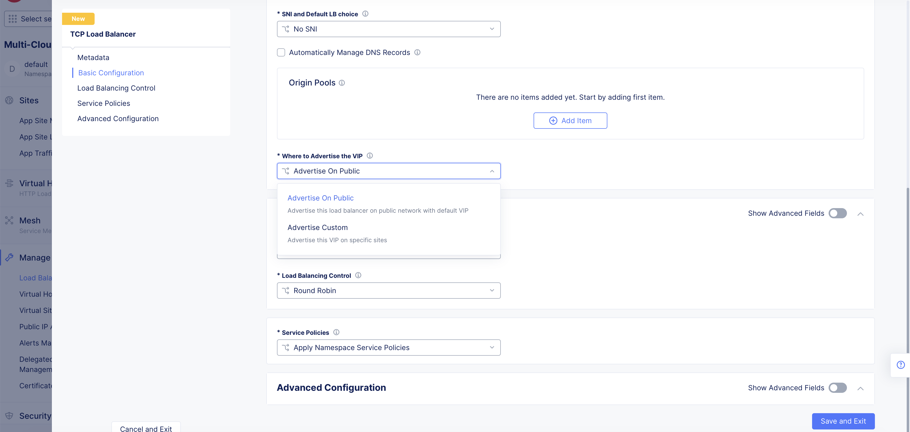Collapse the Advanced Configuration section chevron

[860, 388]
